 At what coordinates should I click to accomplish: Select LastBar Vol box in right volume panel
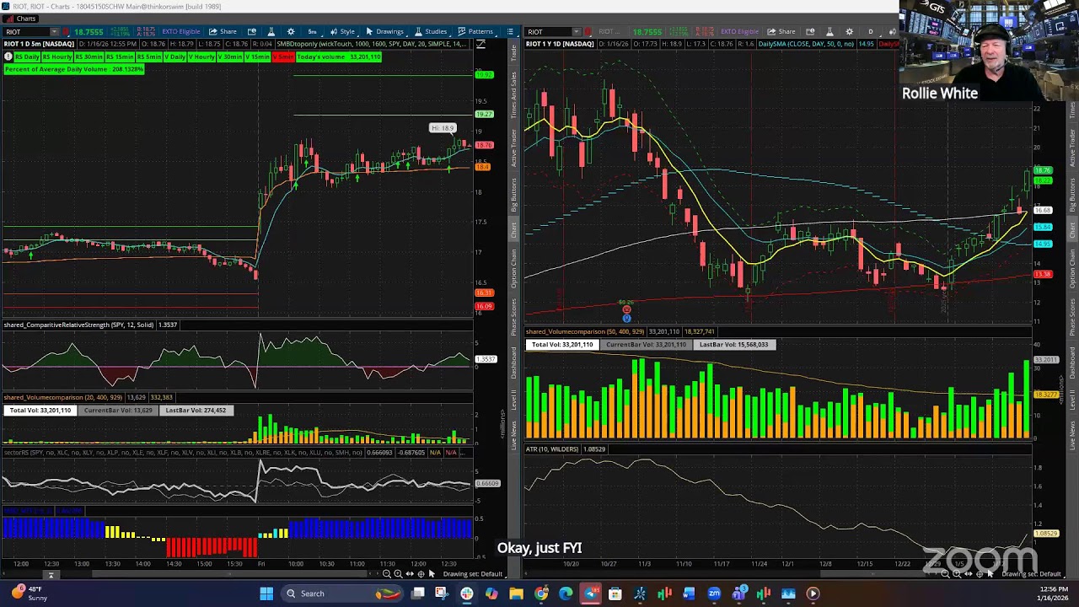coord(733,345)
